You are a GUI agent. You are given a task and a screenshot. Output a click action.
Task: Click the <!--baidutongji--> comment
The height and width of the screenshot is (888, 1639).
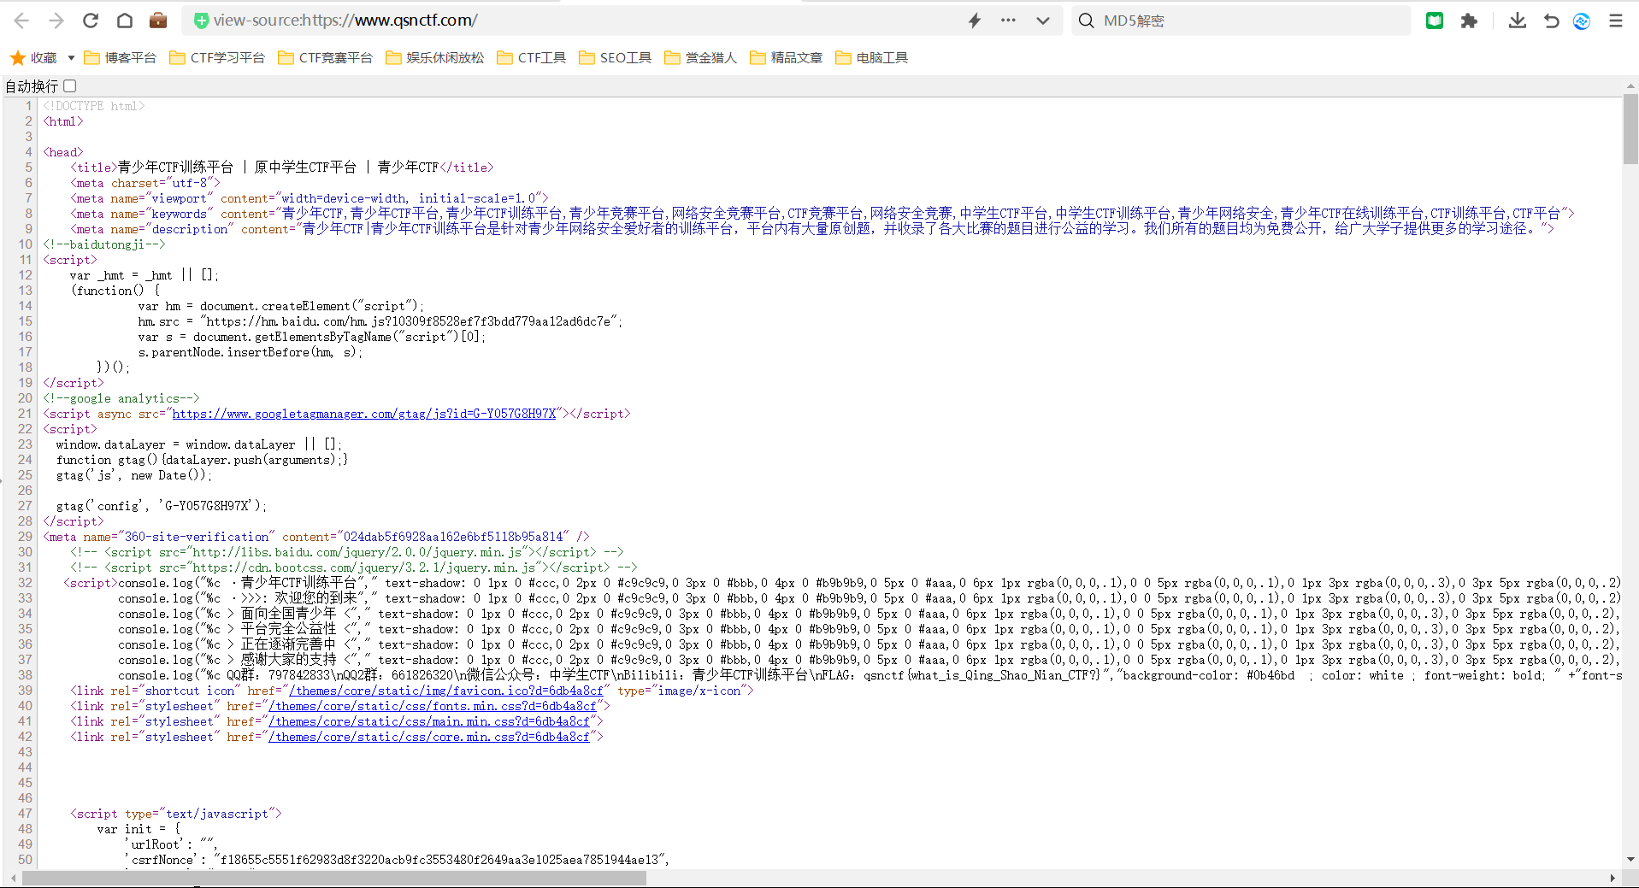point(104,244)
